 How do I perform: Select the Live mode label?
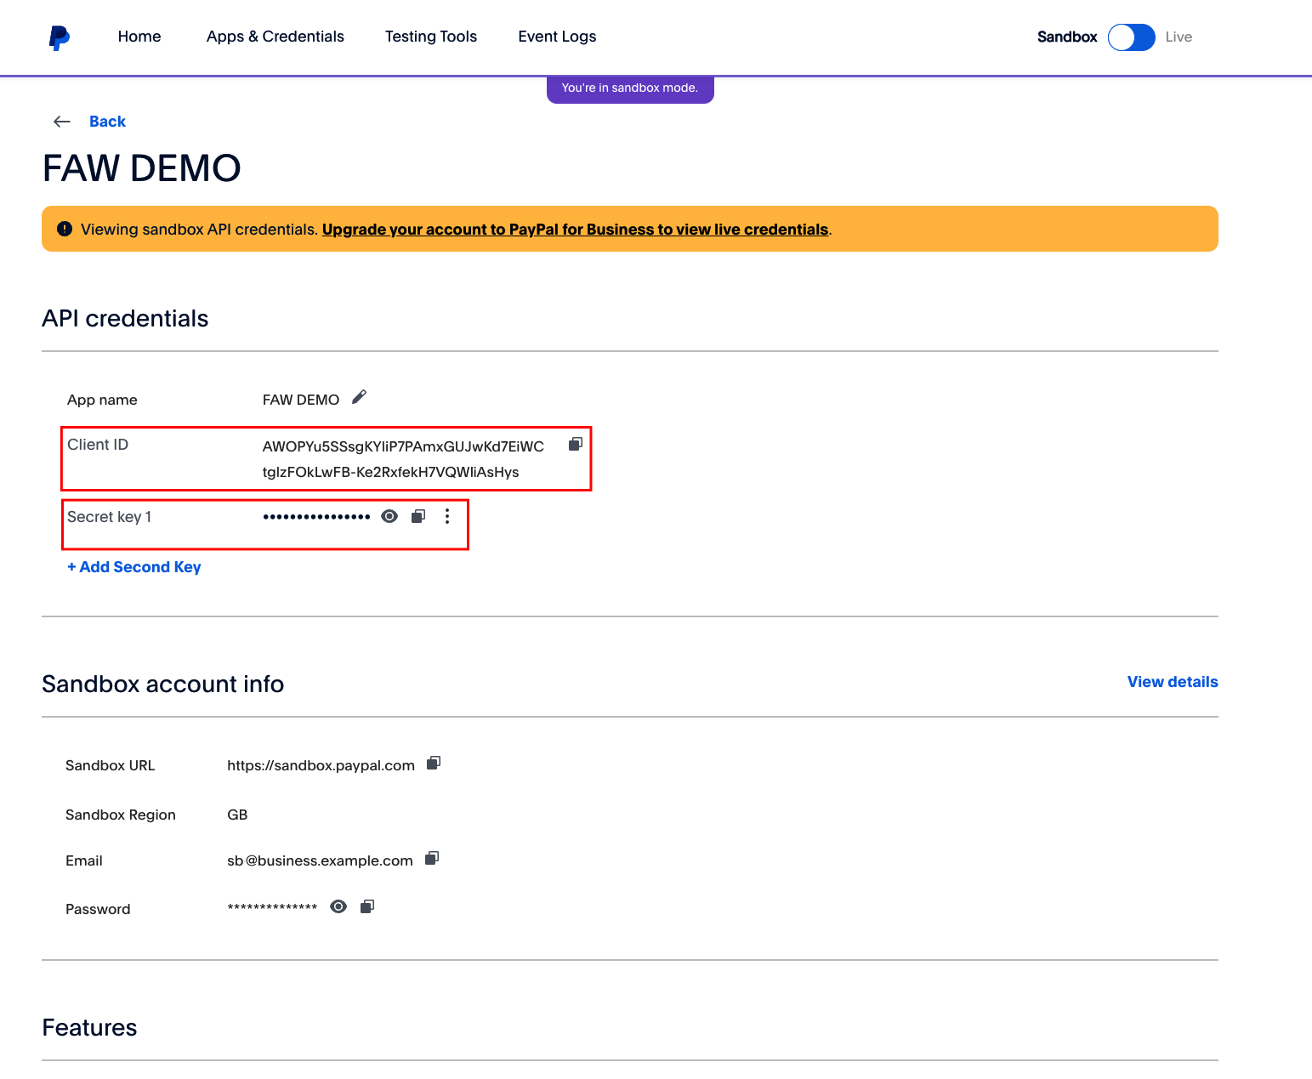point(1179,37)
